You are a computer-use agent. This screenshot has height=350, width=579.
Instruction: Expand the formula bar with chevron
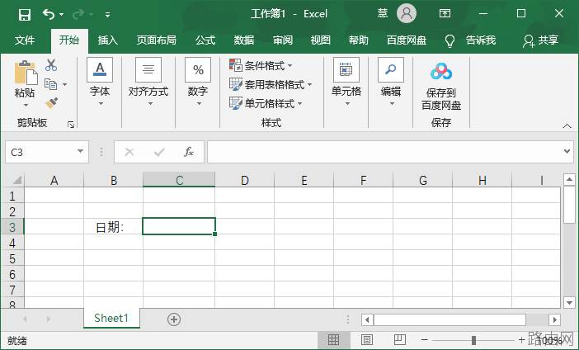click(x=567, y=152)
